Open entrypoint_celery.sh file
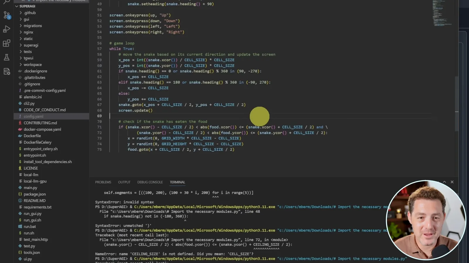 (x=40, y=149)
